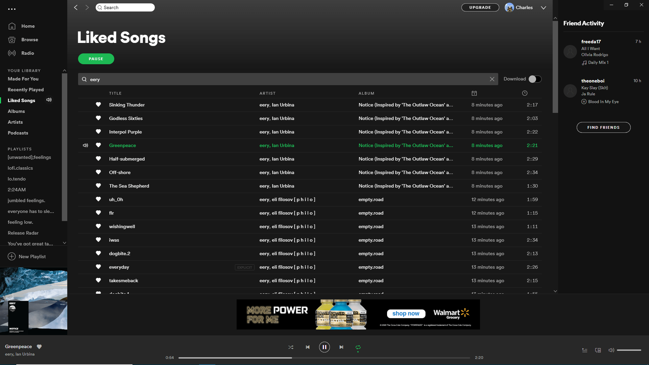Skip to previous track
This screenshot has height=365, width=649.
click(308, 347)
